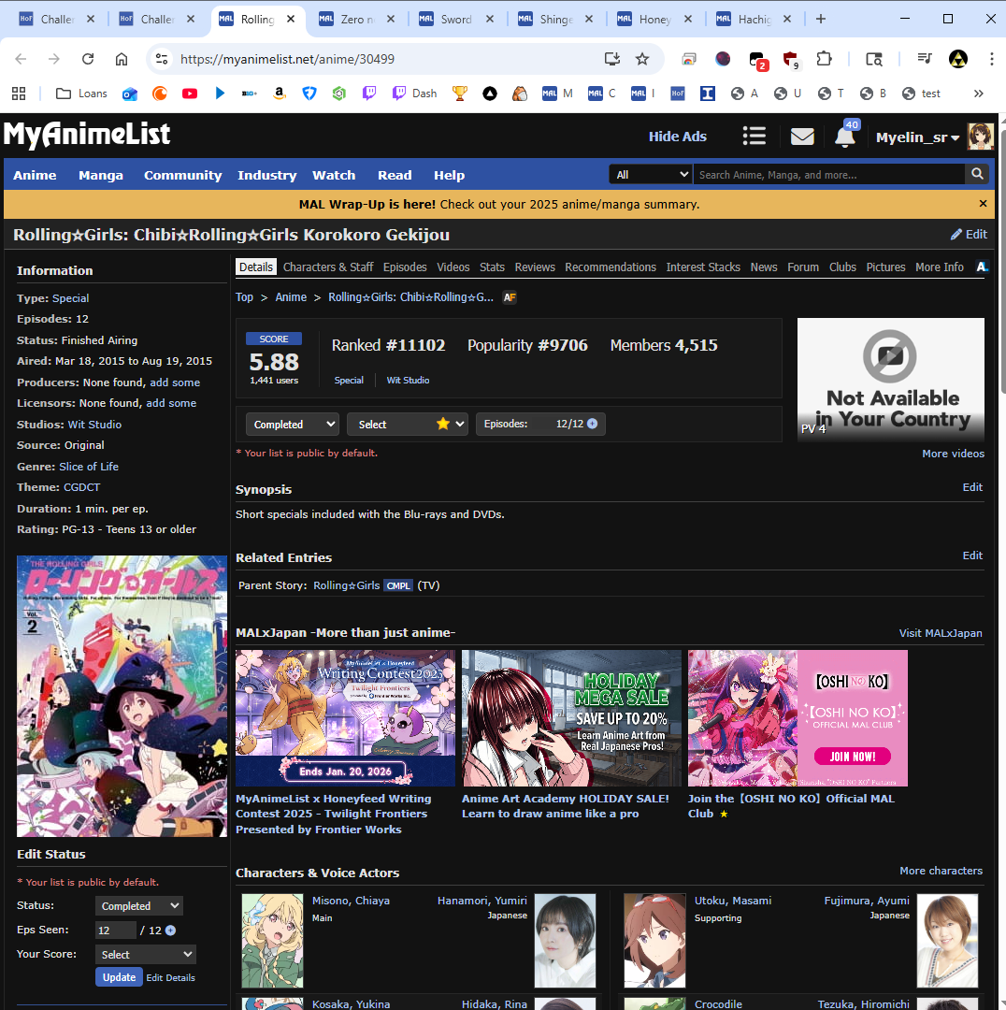
Task: Expand the Myelin_sr user menu
Action: pyautogui.click(x=917, y=137)
